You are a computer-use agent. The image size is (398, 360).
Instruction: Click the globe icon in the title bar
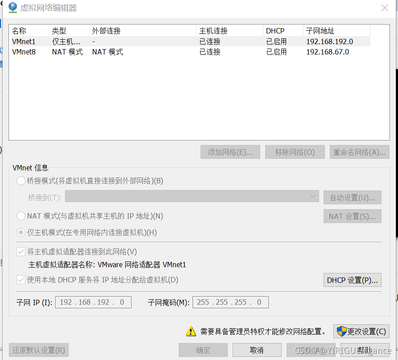pyautogui.click(x=12, y=7)
